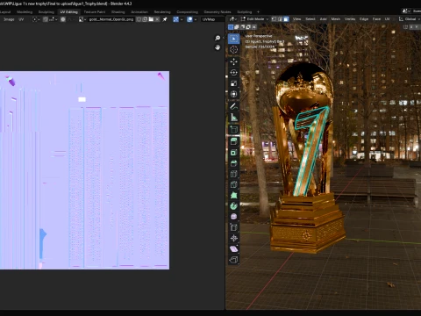Select the Edge Slide tool

pyautogui.click(x=233, y=227)
